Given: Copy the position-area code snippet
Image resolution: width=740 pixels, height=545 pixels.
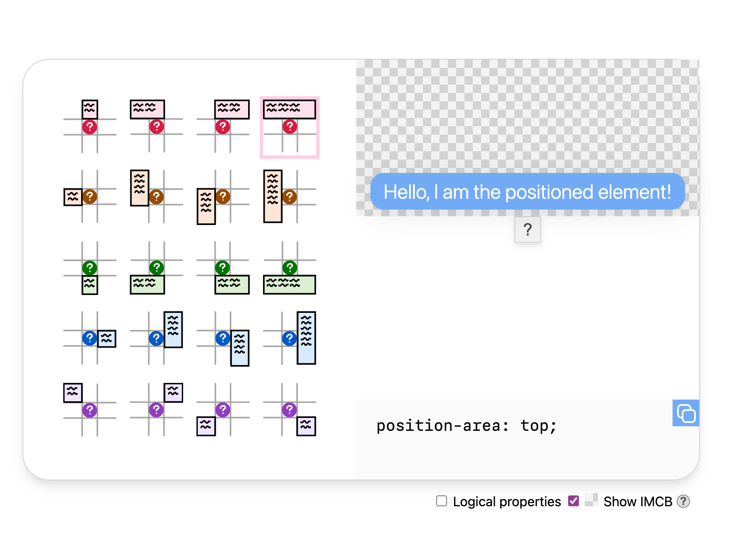Looking at the screenshot, I should [x=685, y=413].
